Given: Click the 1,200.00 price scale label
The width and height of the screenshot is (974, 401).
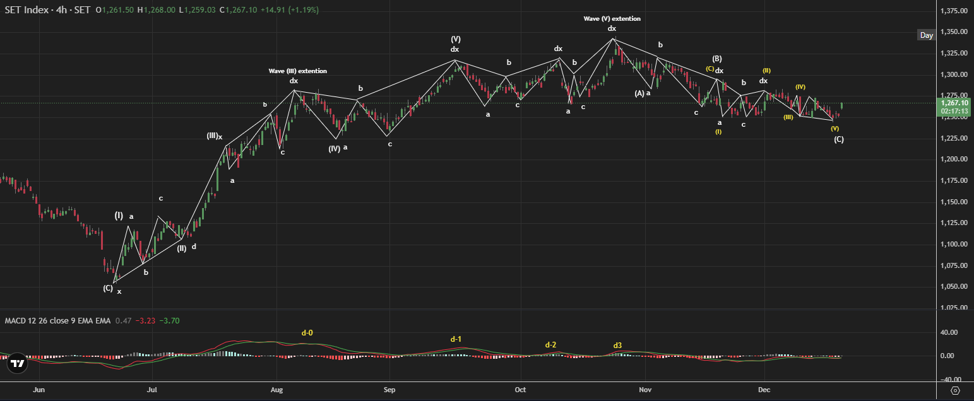Looking at the screenshot, I should tap(954, 160).
